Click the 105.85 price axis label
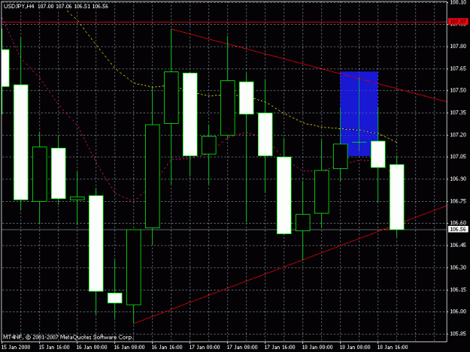Screen dimensions: 470x352 (458, 334)
